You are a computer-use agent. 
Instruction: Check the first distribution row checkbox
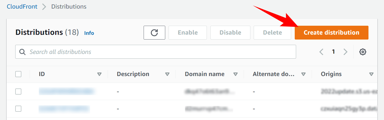point(18,92)
